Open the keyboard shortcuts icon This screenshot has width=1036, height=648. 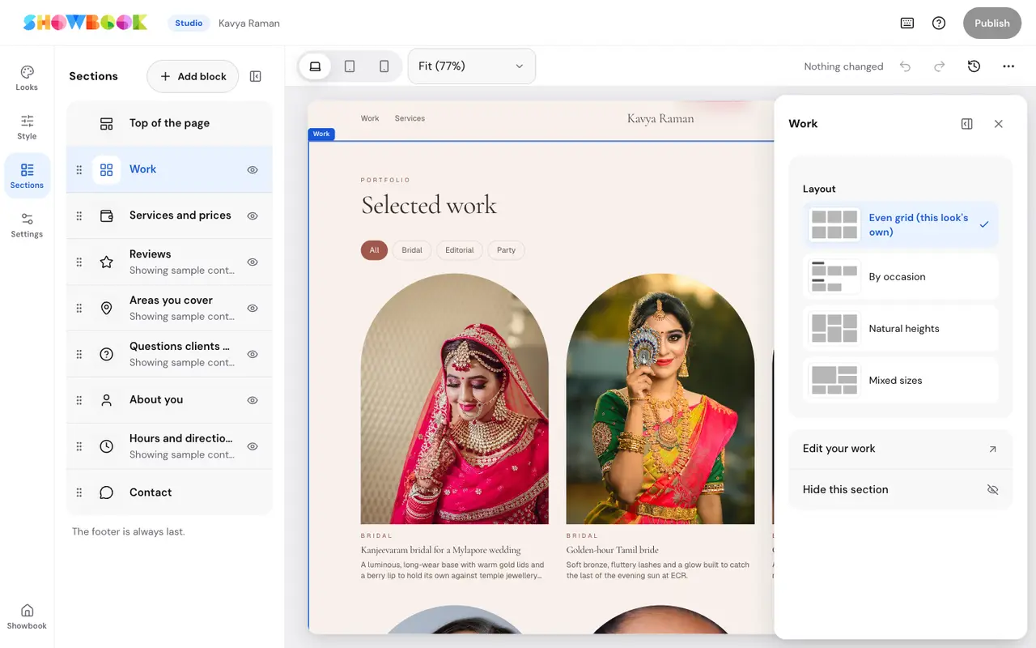[x=907, y=23]
